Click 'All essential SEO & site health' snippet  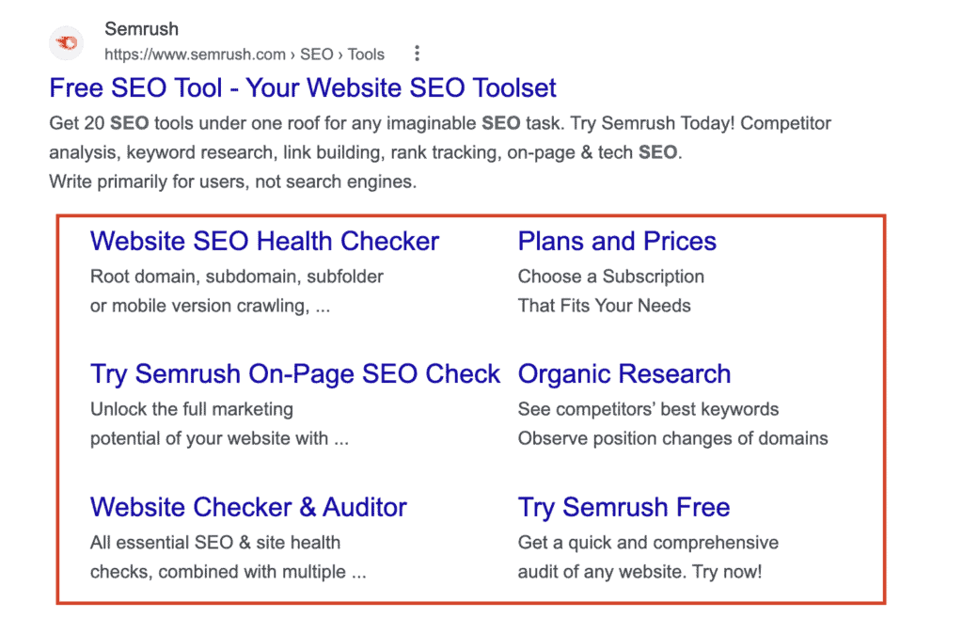(x=215, y=543)
